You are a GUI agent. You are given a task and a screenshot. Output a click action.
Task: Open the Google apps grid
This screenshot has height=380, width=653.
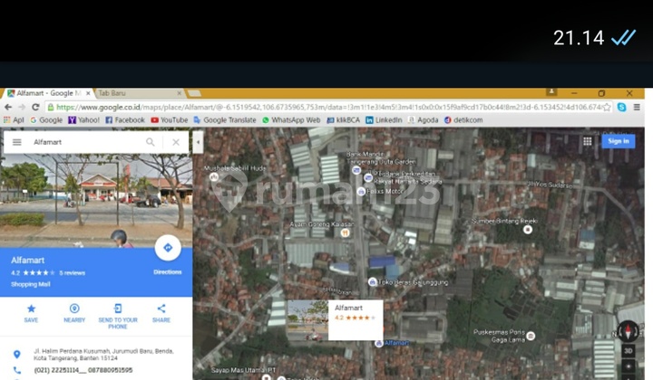588,141
